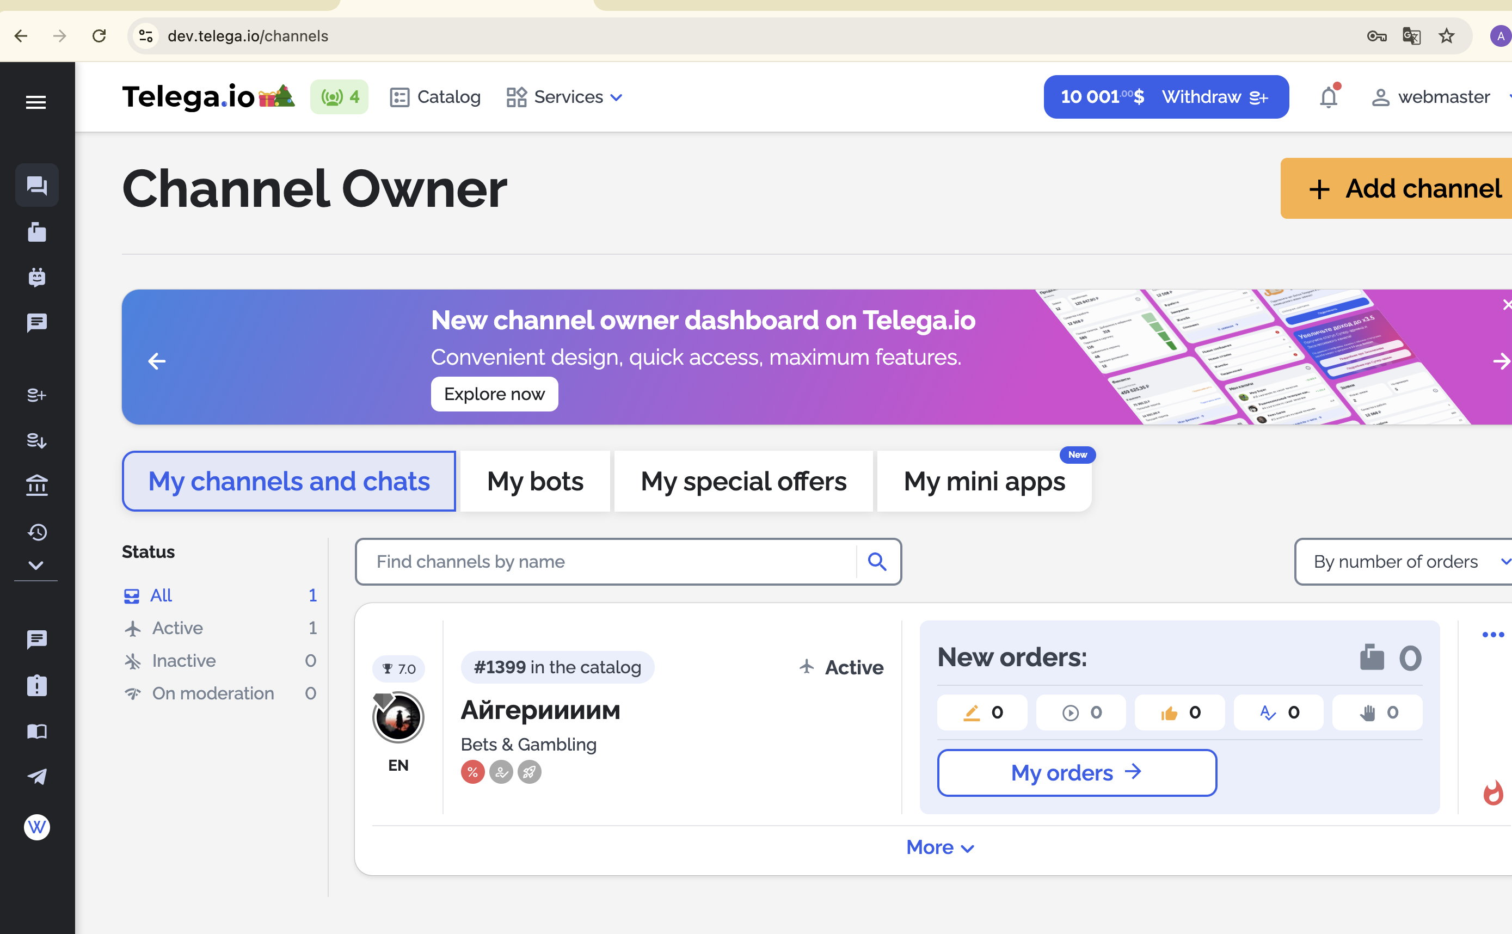This screenshot has width=1512, height=934.
Task: Switch to My special offers tab
Action: point(743,481)
